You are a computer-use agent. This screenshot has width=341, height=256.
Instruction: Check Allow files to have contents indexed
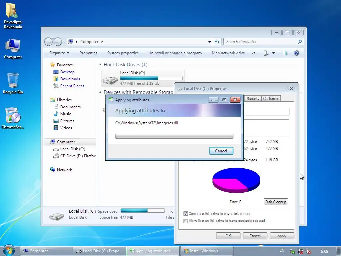185,221
